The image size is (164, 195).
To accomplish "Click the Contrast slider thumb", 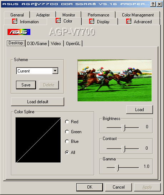I will tap(123, 149).
